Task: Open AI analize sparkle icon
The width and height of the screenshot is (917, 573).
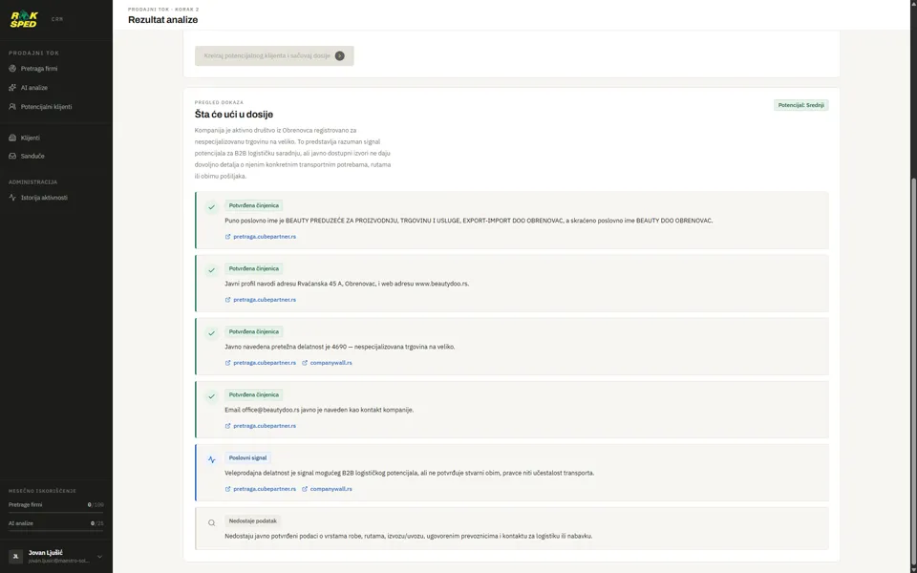Action: click(12, 88)
